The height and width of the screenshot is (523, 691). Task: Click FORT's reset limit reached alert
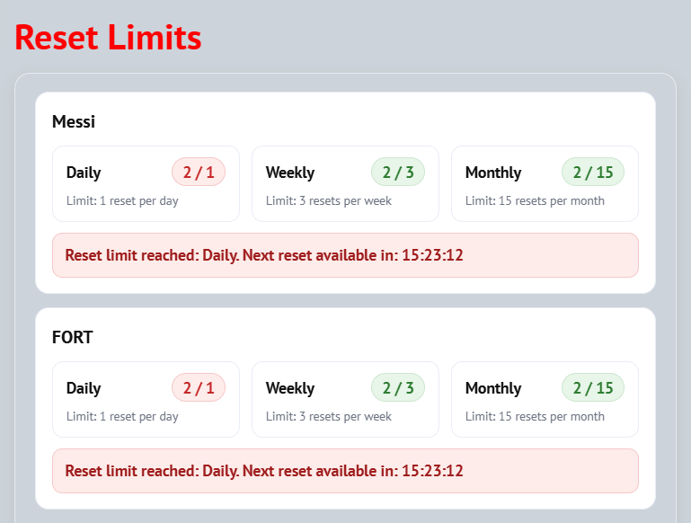point(345,471)
